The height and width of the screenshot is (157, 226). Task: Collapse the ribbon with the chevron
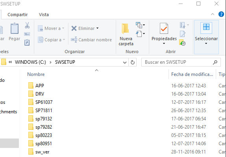(x=213, y=14)
